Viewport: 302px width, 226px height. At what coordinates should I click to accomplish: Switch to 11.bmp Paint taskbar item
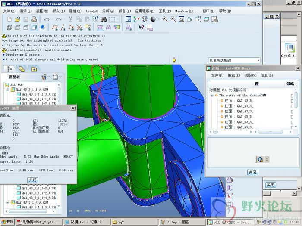point(182,222)
